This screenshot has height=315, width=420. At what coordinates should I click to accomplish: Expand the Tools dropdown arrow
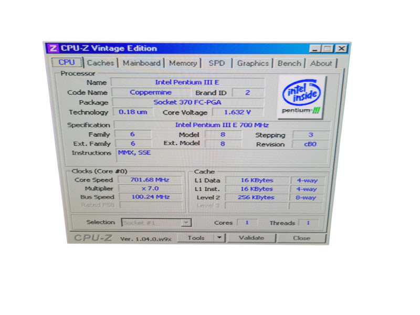(219, 238)
